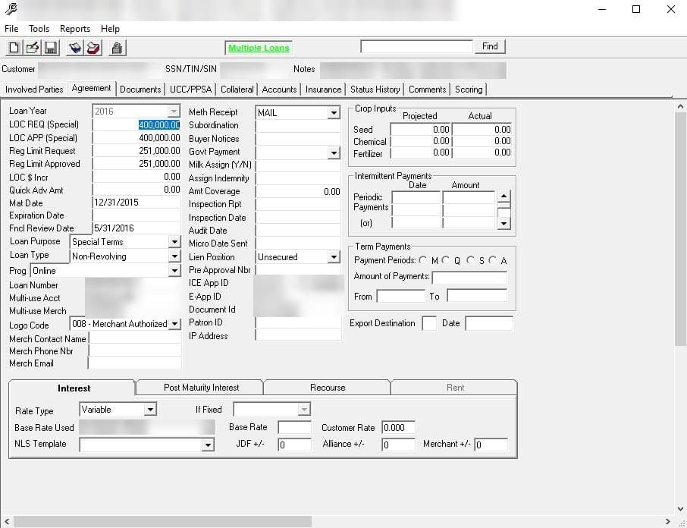This screenshot has width=687, height=528.
Task: Switch to the Accounts tab
Action: 279,90
